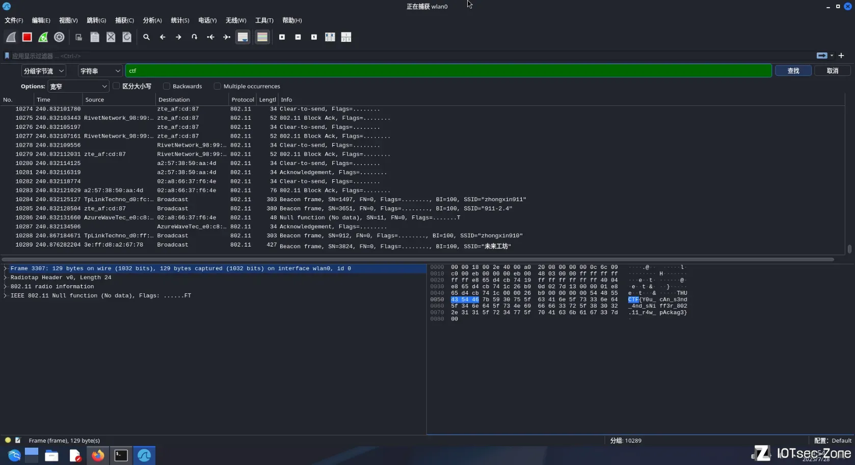
Task: Click the reset layout icon in toolbar
Action: (x=346, y=37)
